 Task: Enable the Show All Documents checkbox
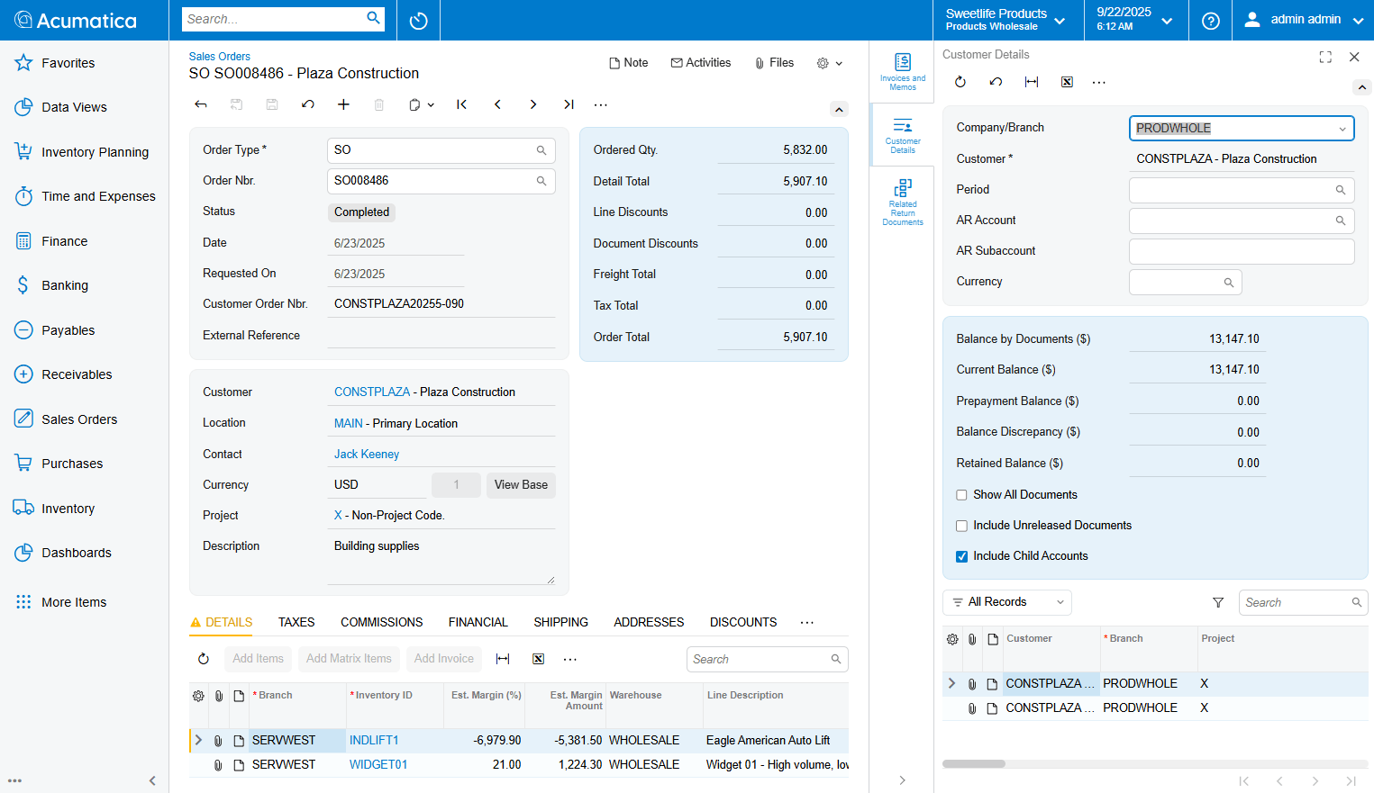pyautogui.click(x=961, y=495)
